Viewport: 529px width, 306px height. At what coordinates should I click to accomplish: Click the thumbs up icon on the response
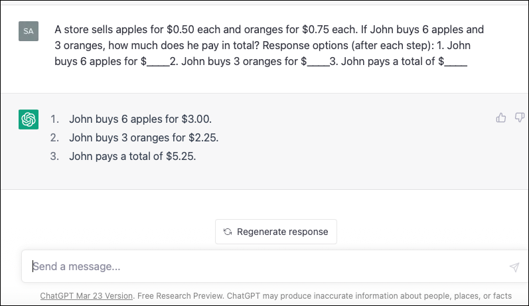pyautogui.click(x=500, y=117)
